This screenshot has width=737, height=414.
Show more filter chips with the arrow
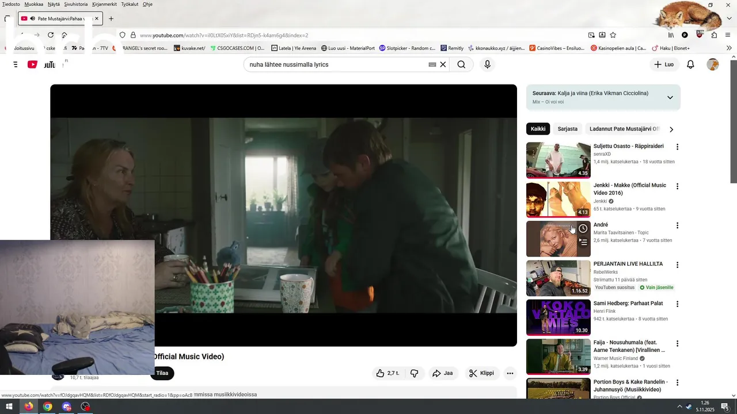(x=671, y=129)
